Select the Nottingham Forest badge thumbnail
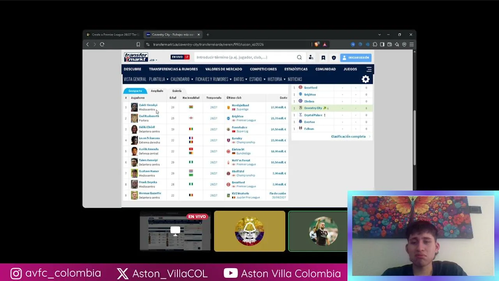Image resolution: width=499 pixels, height=281 pixels. tap(249, 231)
